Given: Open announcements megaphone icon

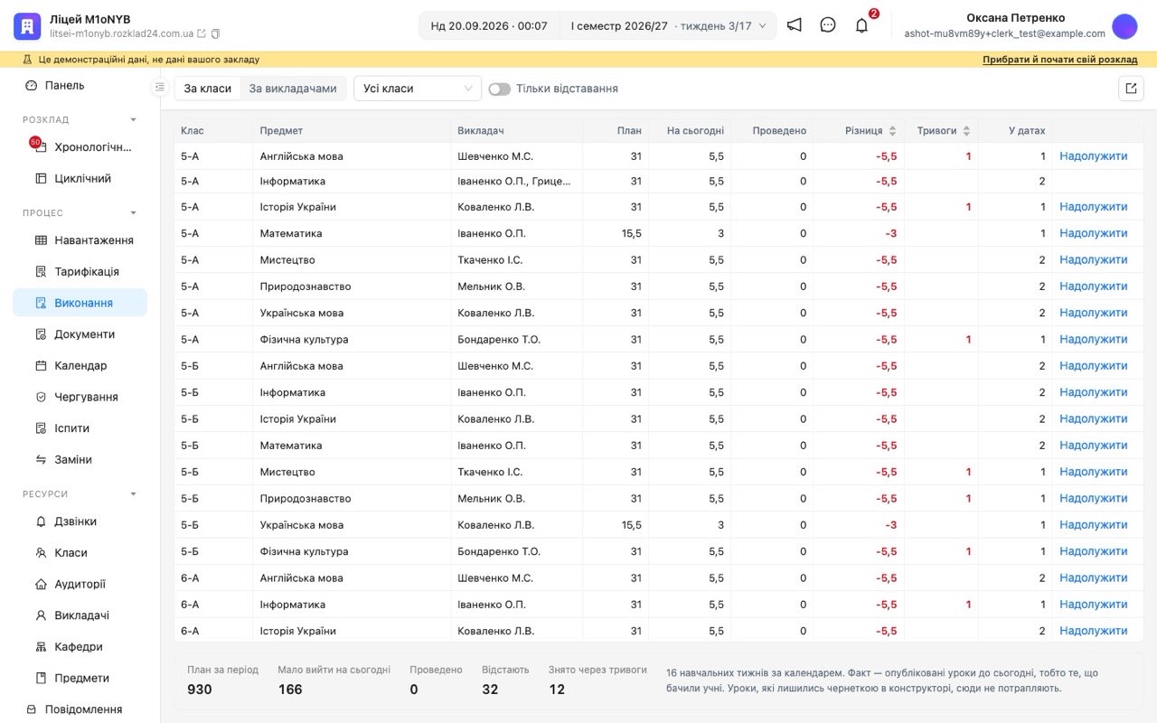Looking at the screenshot, I should 794,25.
